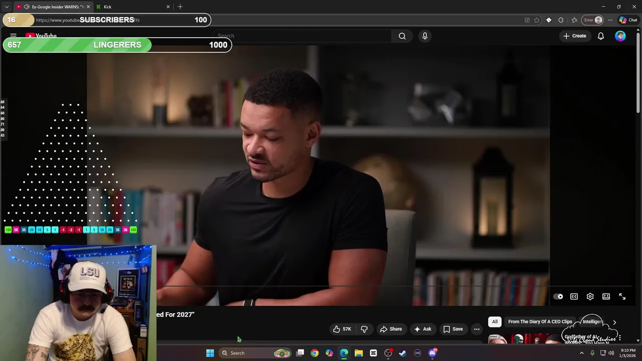Open Copilot Chat in the Edge toolbar
Screen dimensions: 642x361
click(628, 20)
